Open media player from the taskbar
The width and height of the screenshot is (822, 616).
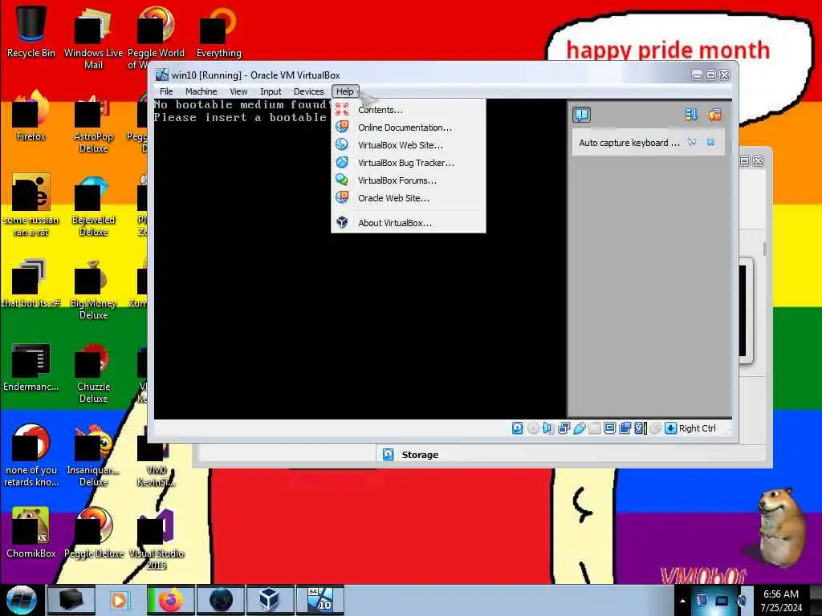[x=120, y=600]
